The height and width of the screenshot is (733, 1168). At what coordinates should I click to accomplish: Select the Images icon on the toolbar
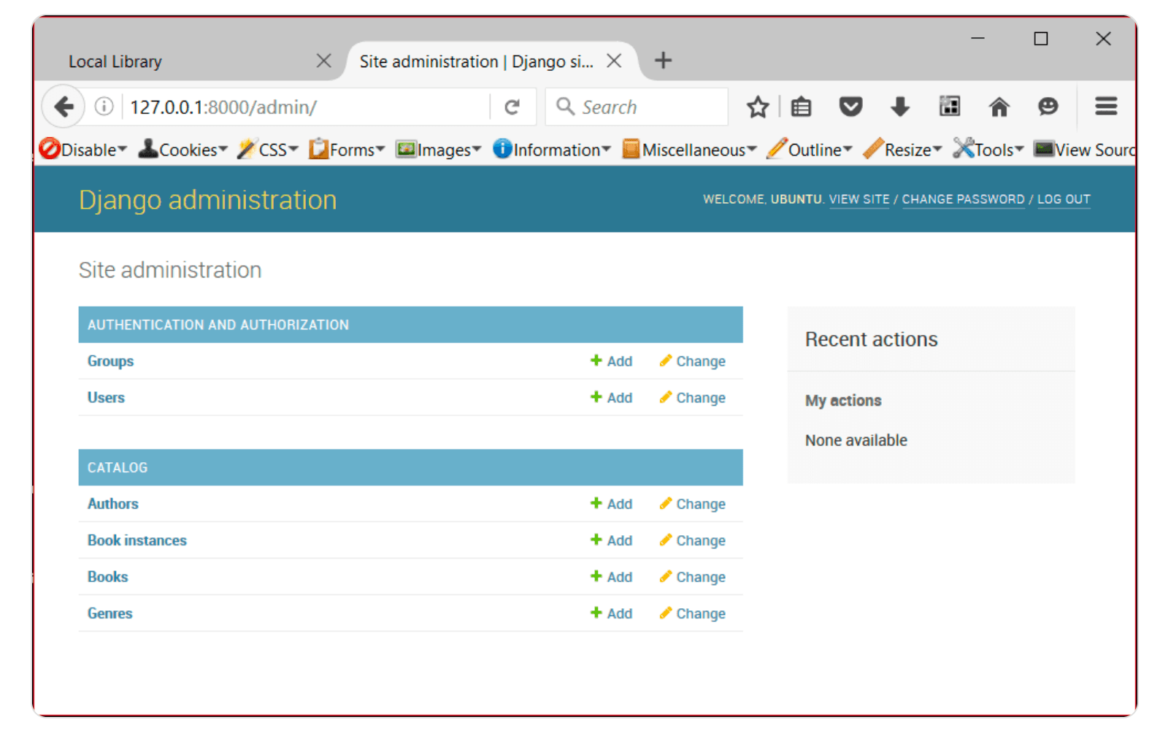(408, 149)
